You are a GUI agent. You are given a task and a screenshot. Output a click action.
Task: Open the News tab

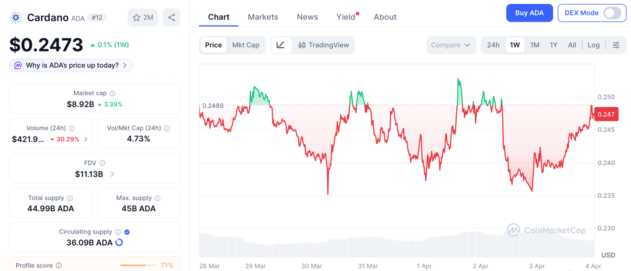pos(307,17)
